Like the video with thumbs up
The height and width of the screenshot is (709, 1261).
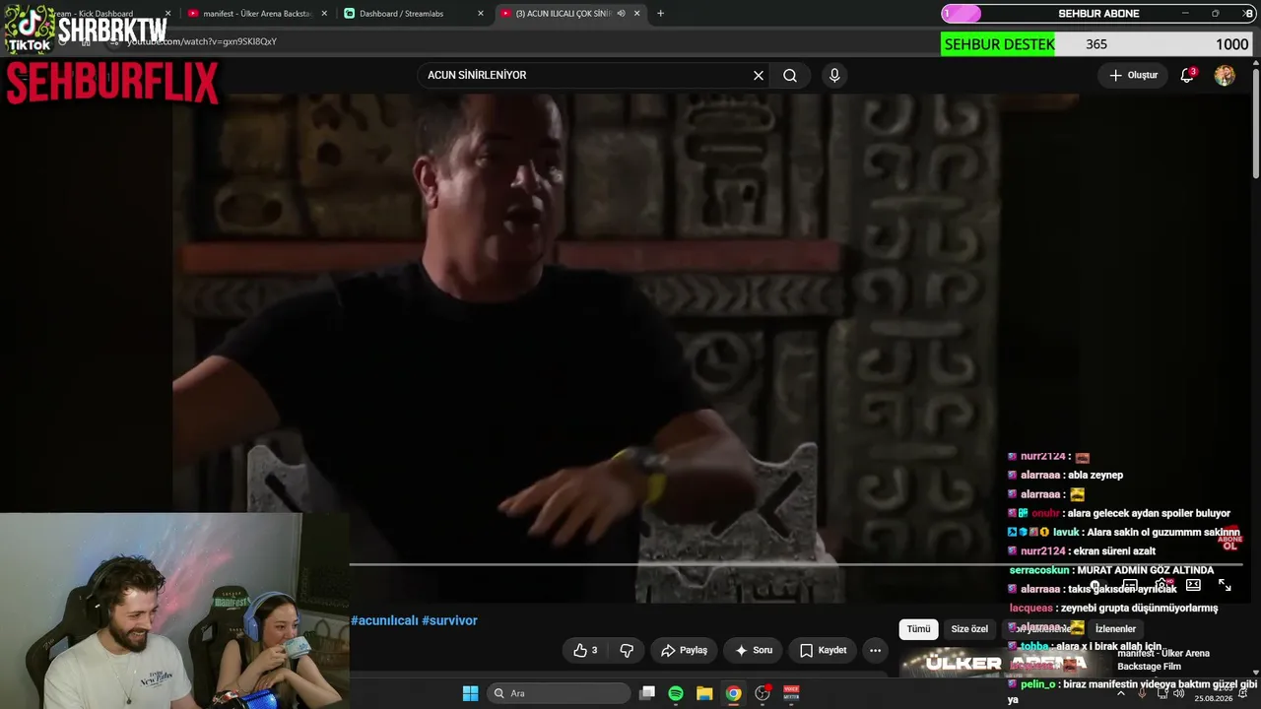(585, 650)
